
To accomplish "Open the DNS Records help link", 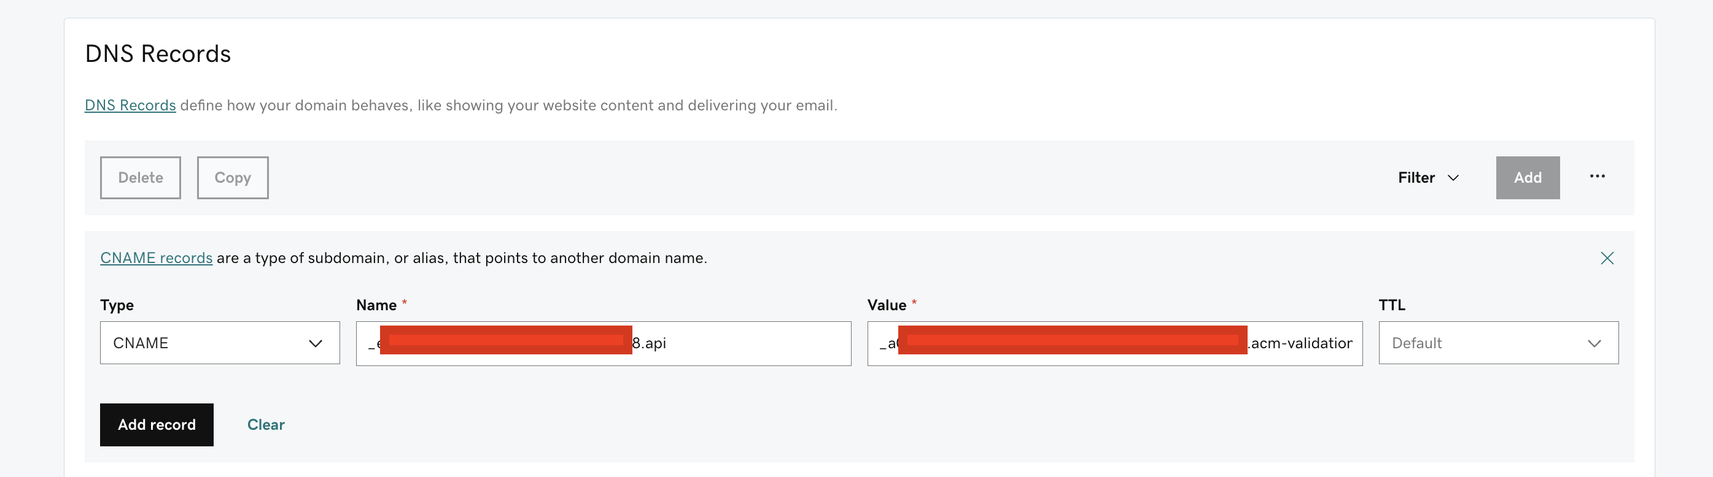I will pyautogui.click(x=130, y=105).
